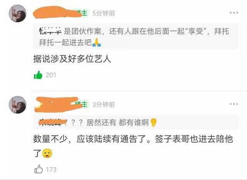This screenshot has width=247, height=180.
Task: Open more options on the 3分钟前 comment
Action: click(234, 104)
